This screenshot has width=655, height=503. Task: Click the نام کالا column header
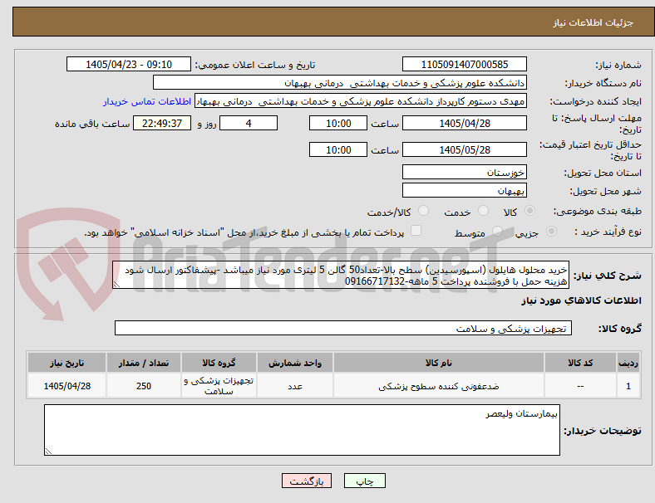439,363
